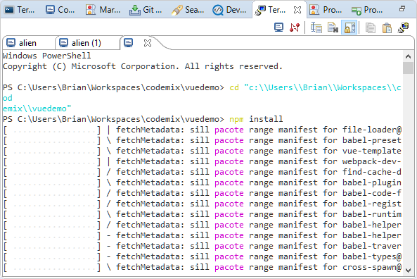The width and height of the screenshot is (417, 279).
Task: Switch to the alien terminal tab
Action: [x=22, y=43]
